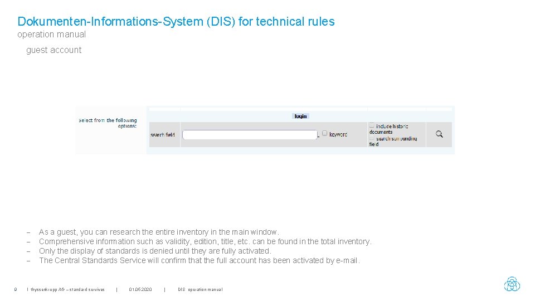Click the login link
Screen dimensions: 535x301
point(300,116)
